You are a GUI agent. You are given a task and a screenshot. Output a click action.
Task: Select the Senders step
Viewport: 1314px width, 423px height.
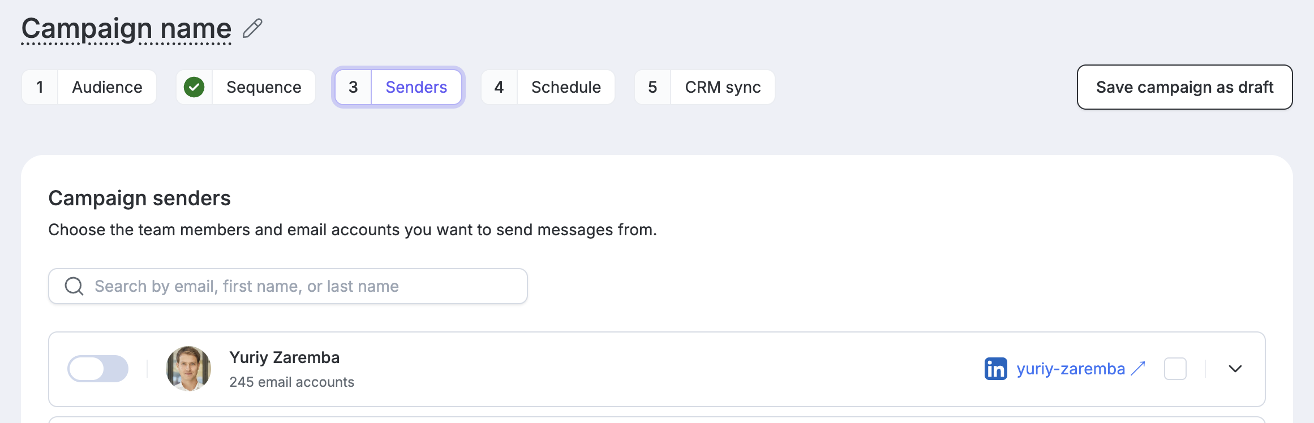(398, 87)
